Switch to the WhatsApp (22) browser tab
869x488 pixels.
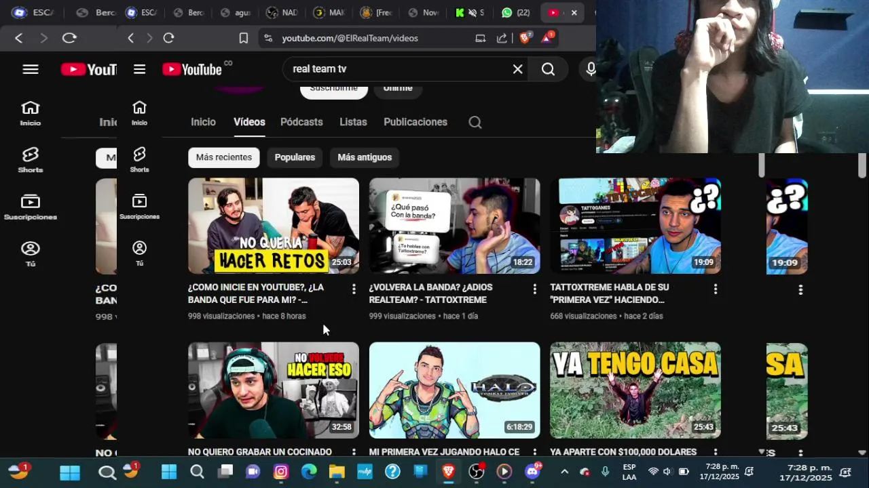click(516, 13)
